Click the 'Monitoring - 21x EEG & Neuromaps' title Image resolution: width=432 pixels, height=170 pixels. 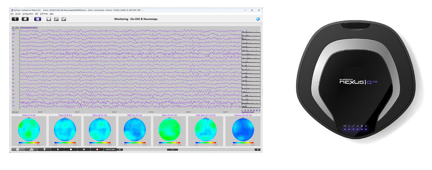point(136,19)
